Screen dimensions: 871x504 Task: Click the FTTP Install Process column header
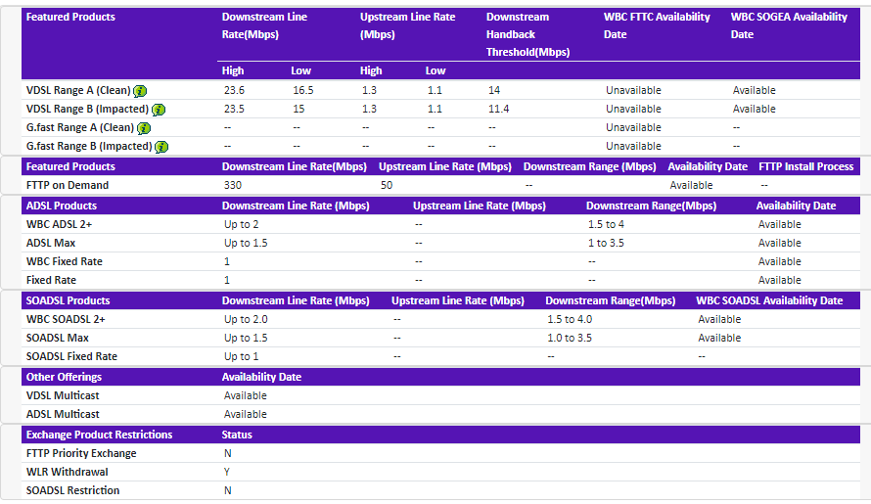pyautogui.click(x=805, y=166)
